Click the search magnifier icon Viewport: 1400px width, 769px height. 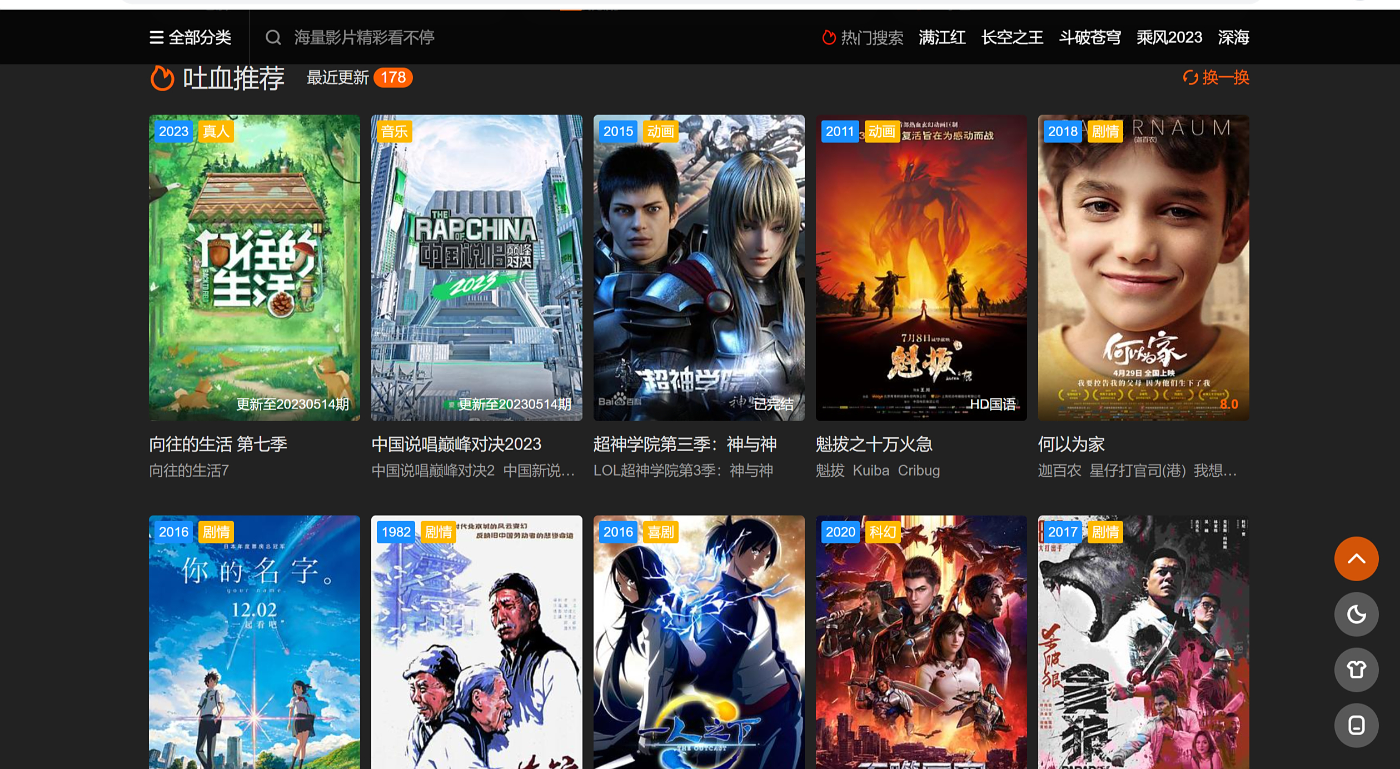tap(272, 37)
